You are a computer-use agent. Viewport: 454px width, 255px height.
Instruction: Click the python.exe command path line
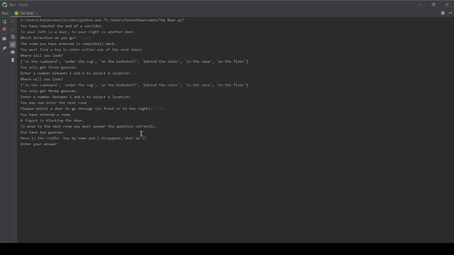[103, 20]
